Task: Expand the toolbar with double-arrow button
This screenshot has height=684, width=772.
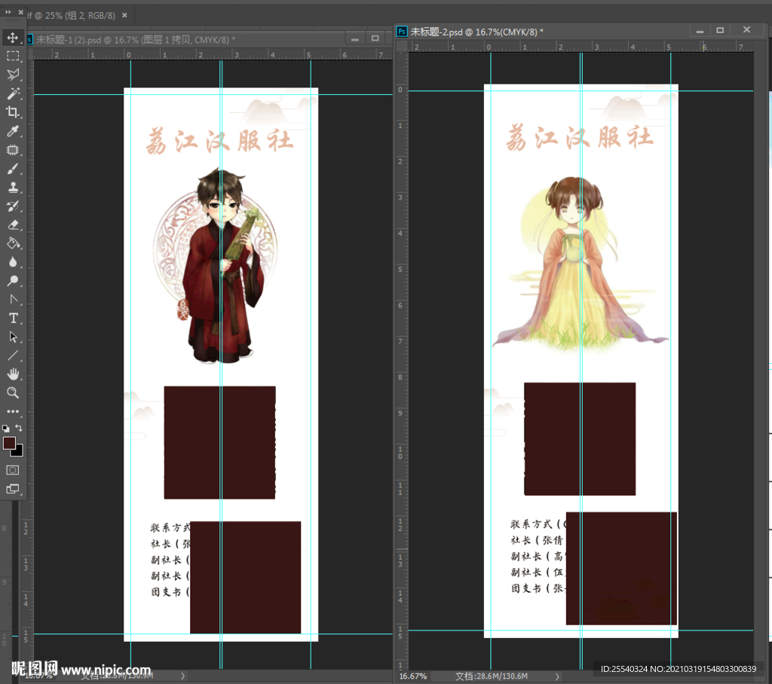Action: [9, 14]
